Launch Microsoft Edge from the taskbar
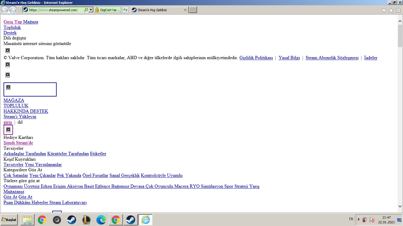Viewport: 403px width, 226px height. (101, 220)
